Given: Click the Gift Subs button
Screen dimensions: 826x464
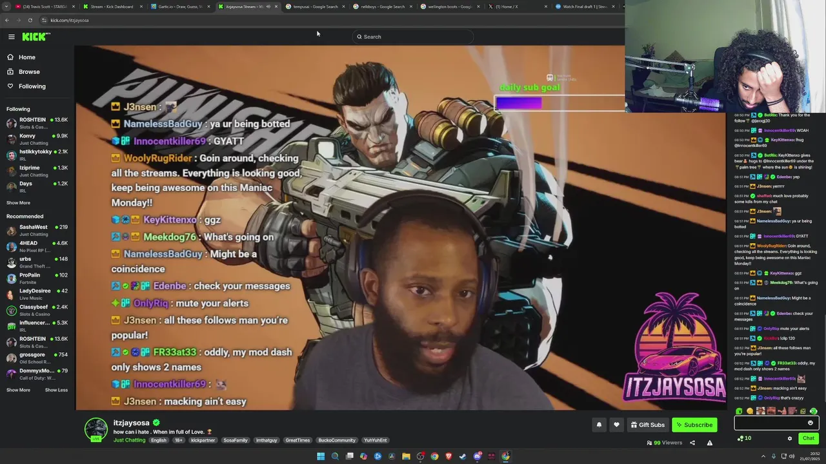Looking at the screenshot, I should tap(647, 425).
